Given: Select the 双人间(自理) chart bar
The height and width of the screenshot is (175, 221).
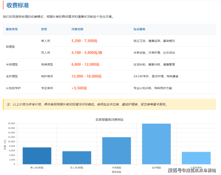Looking at the screenshot, I should tap(76, 158).
